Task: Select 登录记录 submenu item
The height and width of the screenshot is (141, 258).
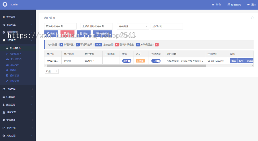Action: tap(18, 75)
